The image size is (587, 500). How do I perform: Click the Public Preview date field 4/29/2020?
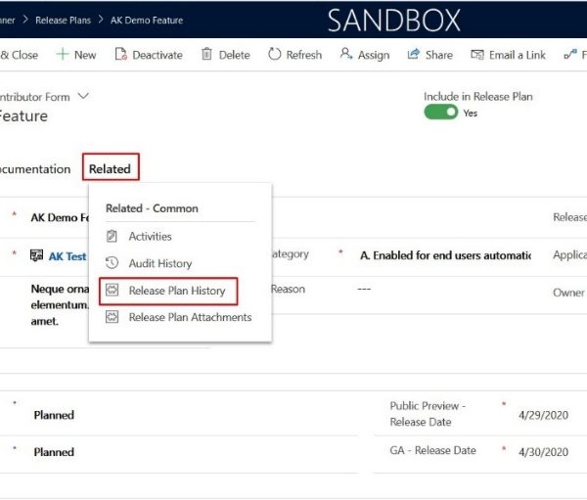coord(543,415)
